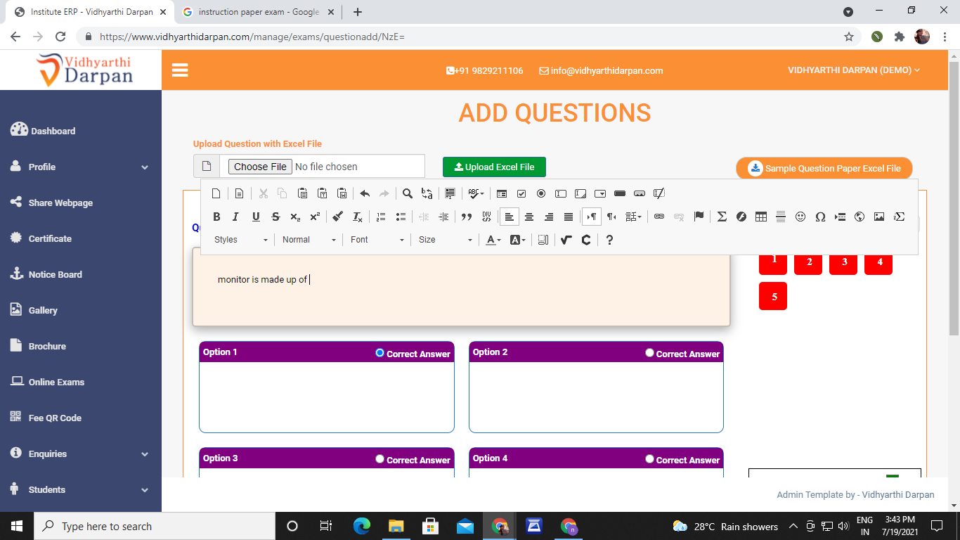Toggle bold formatting in the editor toolbar

pos(216,217)
